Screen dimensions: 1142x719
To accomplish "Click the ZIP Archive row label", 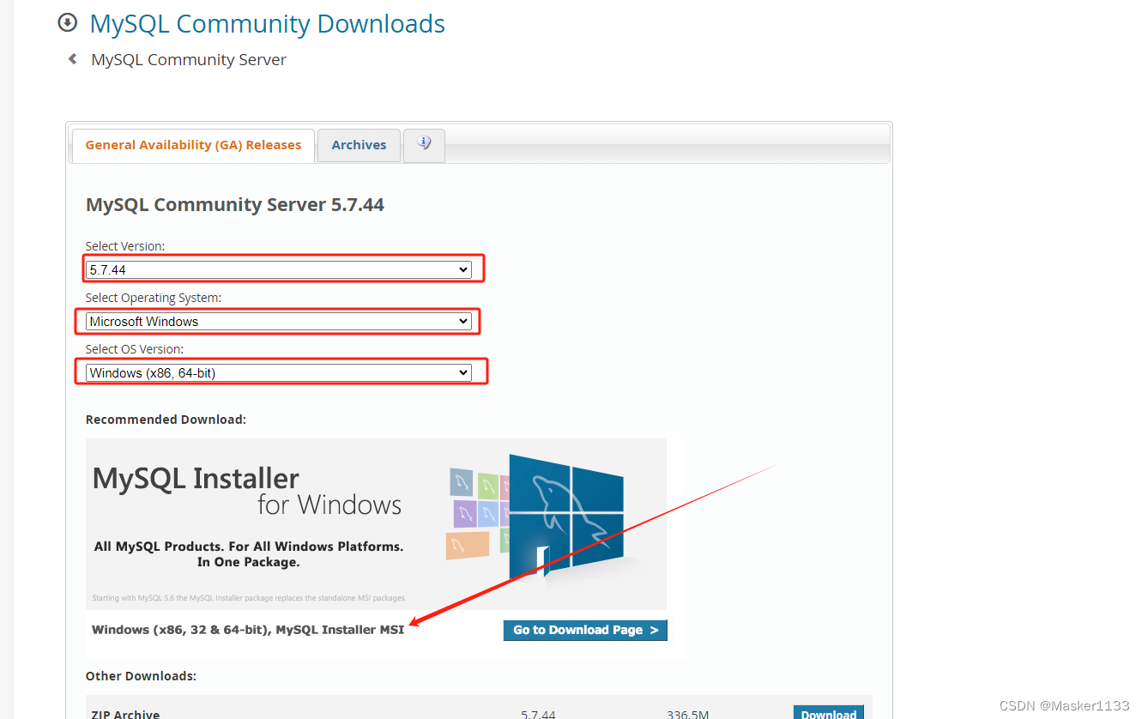I will (x=125, y=714).
